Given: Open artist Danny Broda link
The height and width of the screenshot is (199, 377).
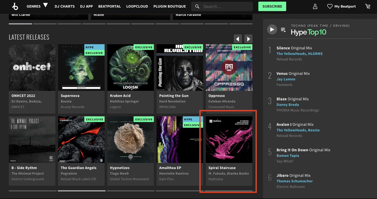Looking at the screenshot, I should [x=288, y=105].
